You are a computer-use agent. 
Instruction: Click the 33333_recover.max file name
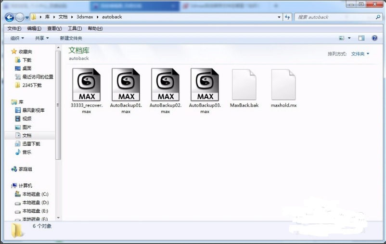click(87, 108)
